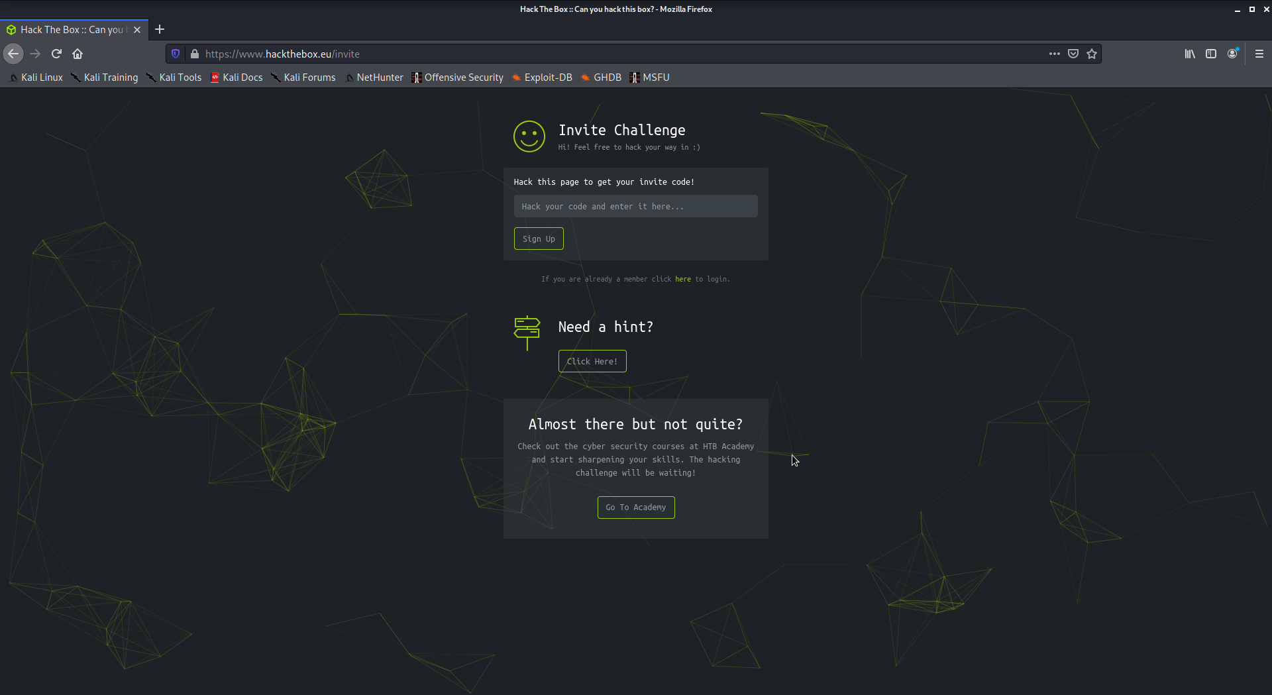This screenshot has width=1272, height=695.
Task: Open the NetHunter bookmark
Action: (x=374, y=78)
